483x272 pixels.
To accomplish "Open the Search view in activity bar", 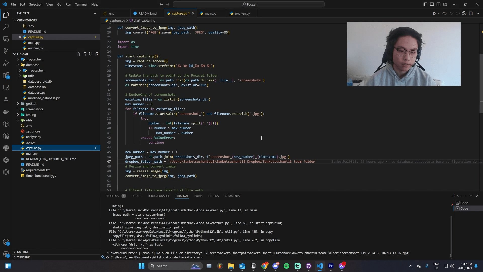I will 6,27.
